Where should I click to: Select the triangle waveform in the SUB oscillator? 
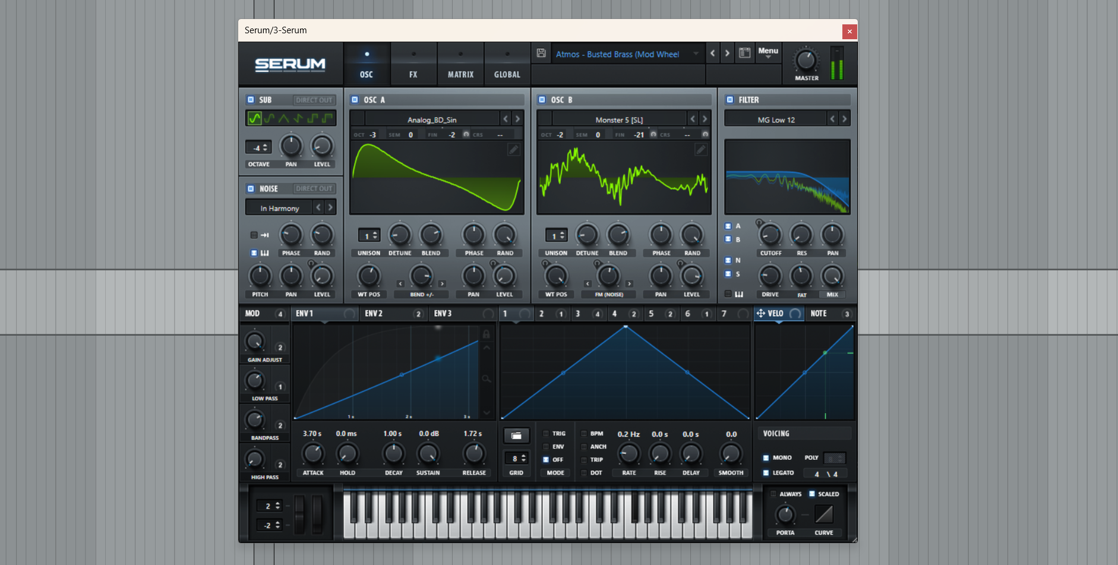click(x=283, y=118)
